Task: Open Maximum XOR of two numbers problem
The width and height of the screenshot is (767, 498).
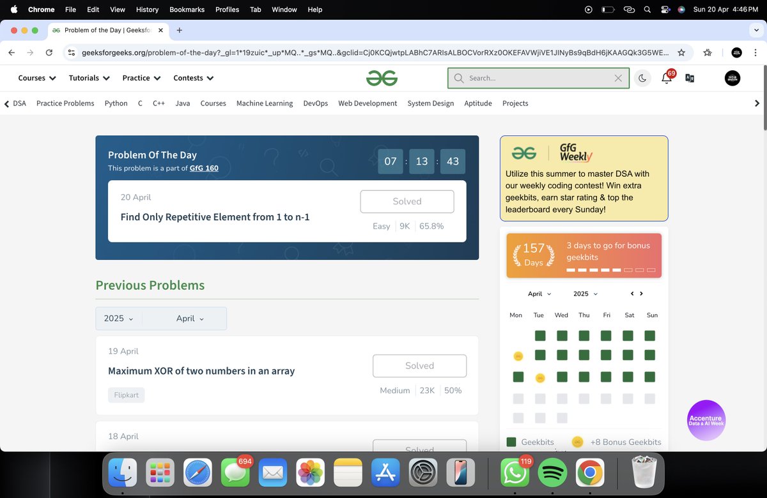Action: (201, 371)
